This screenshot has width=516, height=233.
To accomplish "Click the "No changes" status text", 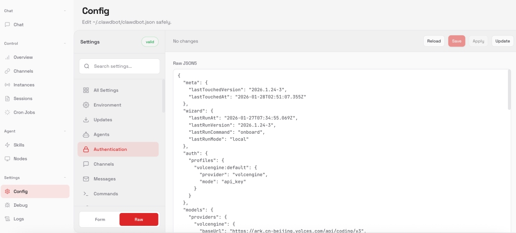I will pyautogui.click(x=185, y=42).
